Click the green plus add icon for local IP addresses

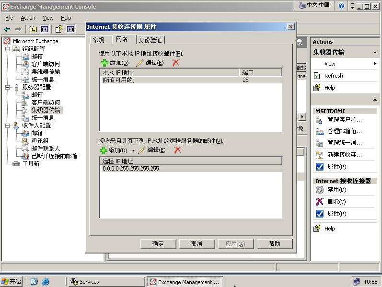point(104,63)
